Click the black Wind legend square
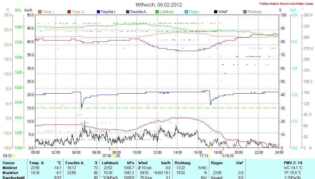Screen dimensions: 315x179 pos(215,12)
